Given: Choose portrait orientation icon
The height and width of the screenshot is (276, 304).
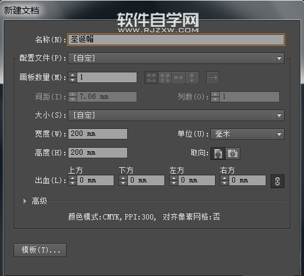Looking at the screenshot, I should (x=218, y=154).
